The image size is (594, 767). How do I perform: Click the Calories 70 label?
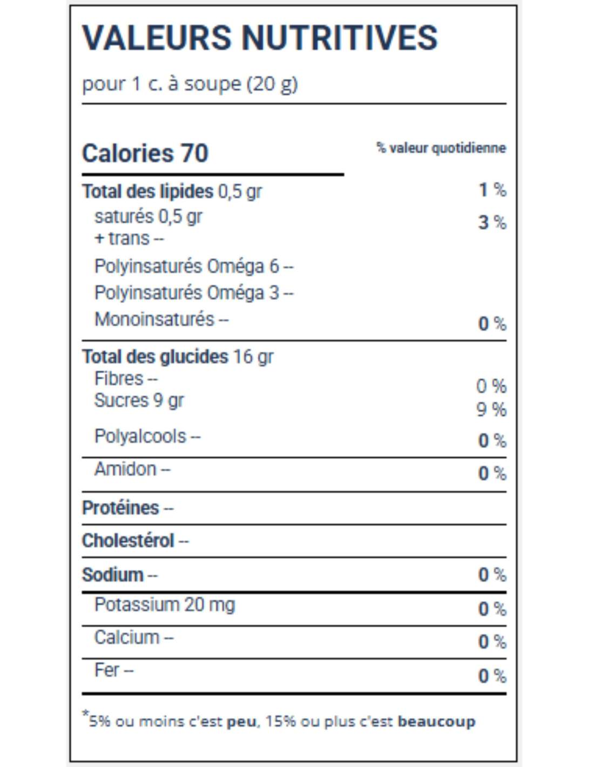145,153
